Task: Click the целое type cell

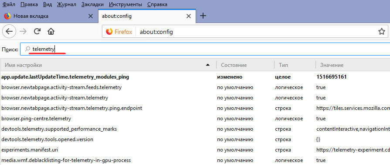Action: pos(282,77)
